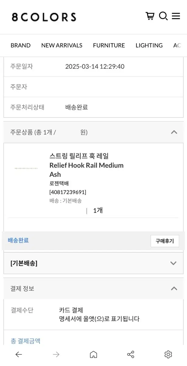This screenshot has height=366, width=187.
Task: Open the FURNITURE category
Action: click(x=109, y=45)
